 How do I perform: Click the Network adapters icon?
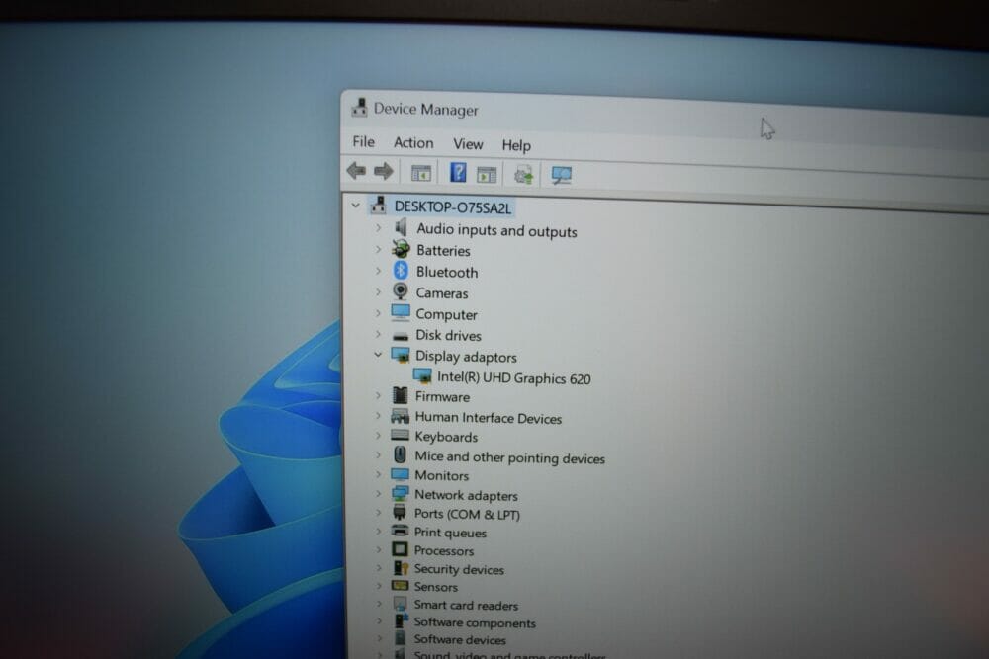click(400, 493)
